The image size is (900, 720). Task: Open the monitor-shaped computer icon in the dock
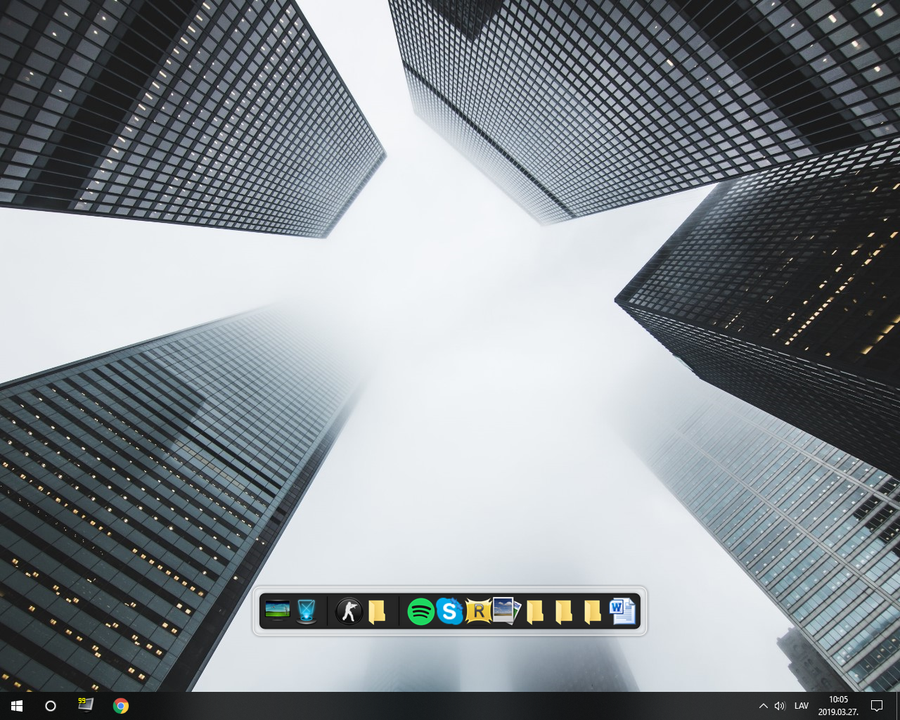(x=277, y=610)
